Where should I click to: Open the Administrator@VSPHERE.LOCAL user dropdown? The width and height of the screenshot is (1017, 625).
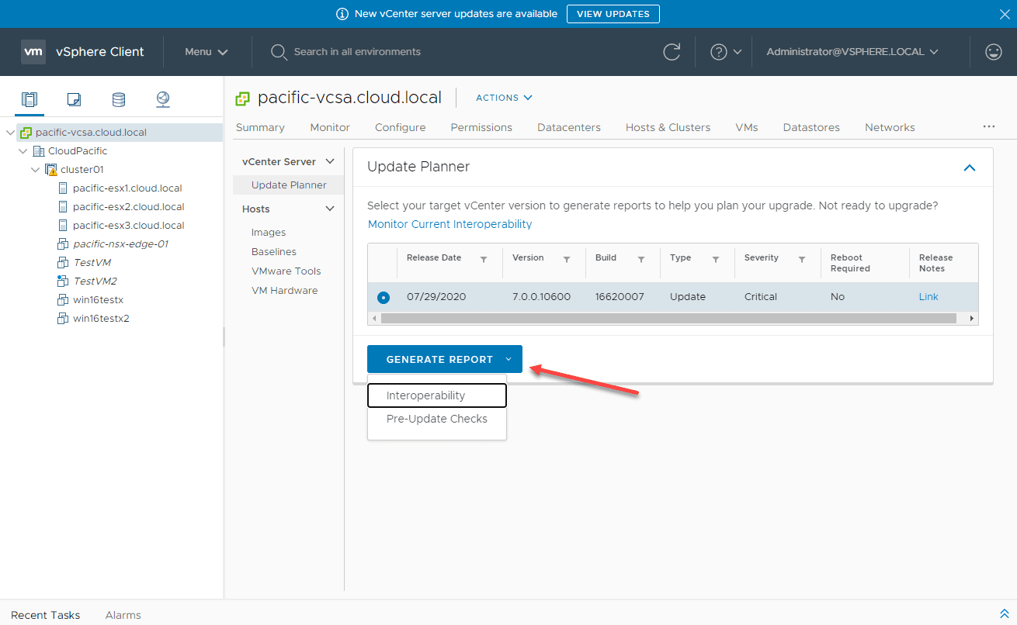852,52
